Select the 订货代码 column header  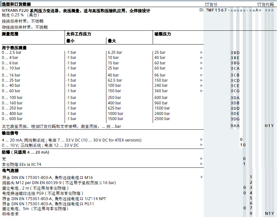point(265,4)
